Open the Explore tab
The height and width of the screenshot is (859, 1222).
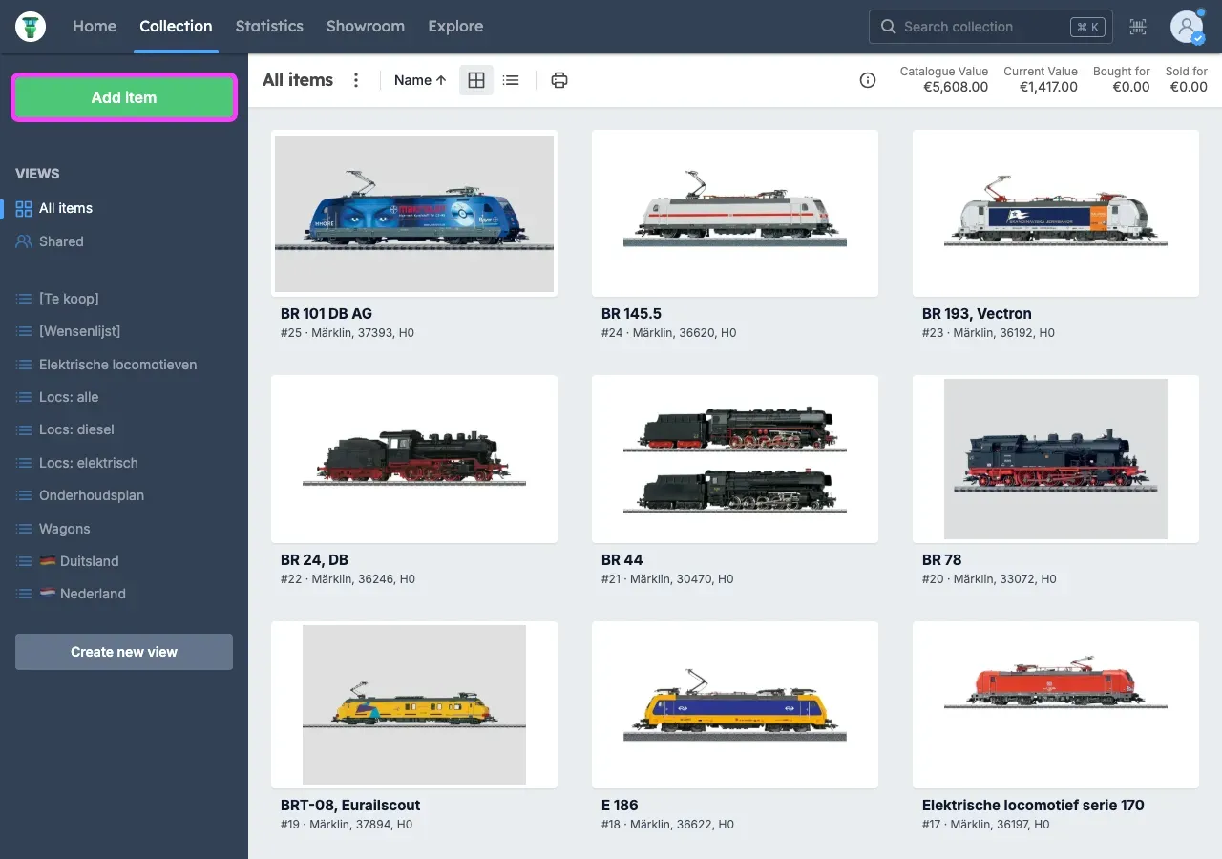click(455, 27)
